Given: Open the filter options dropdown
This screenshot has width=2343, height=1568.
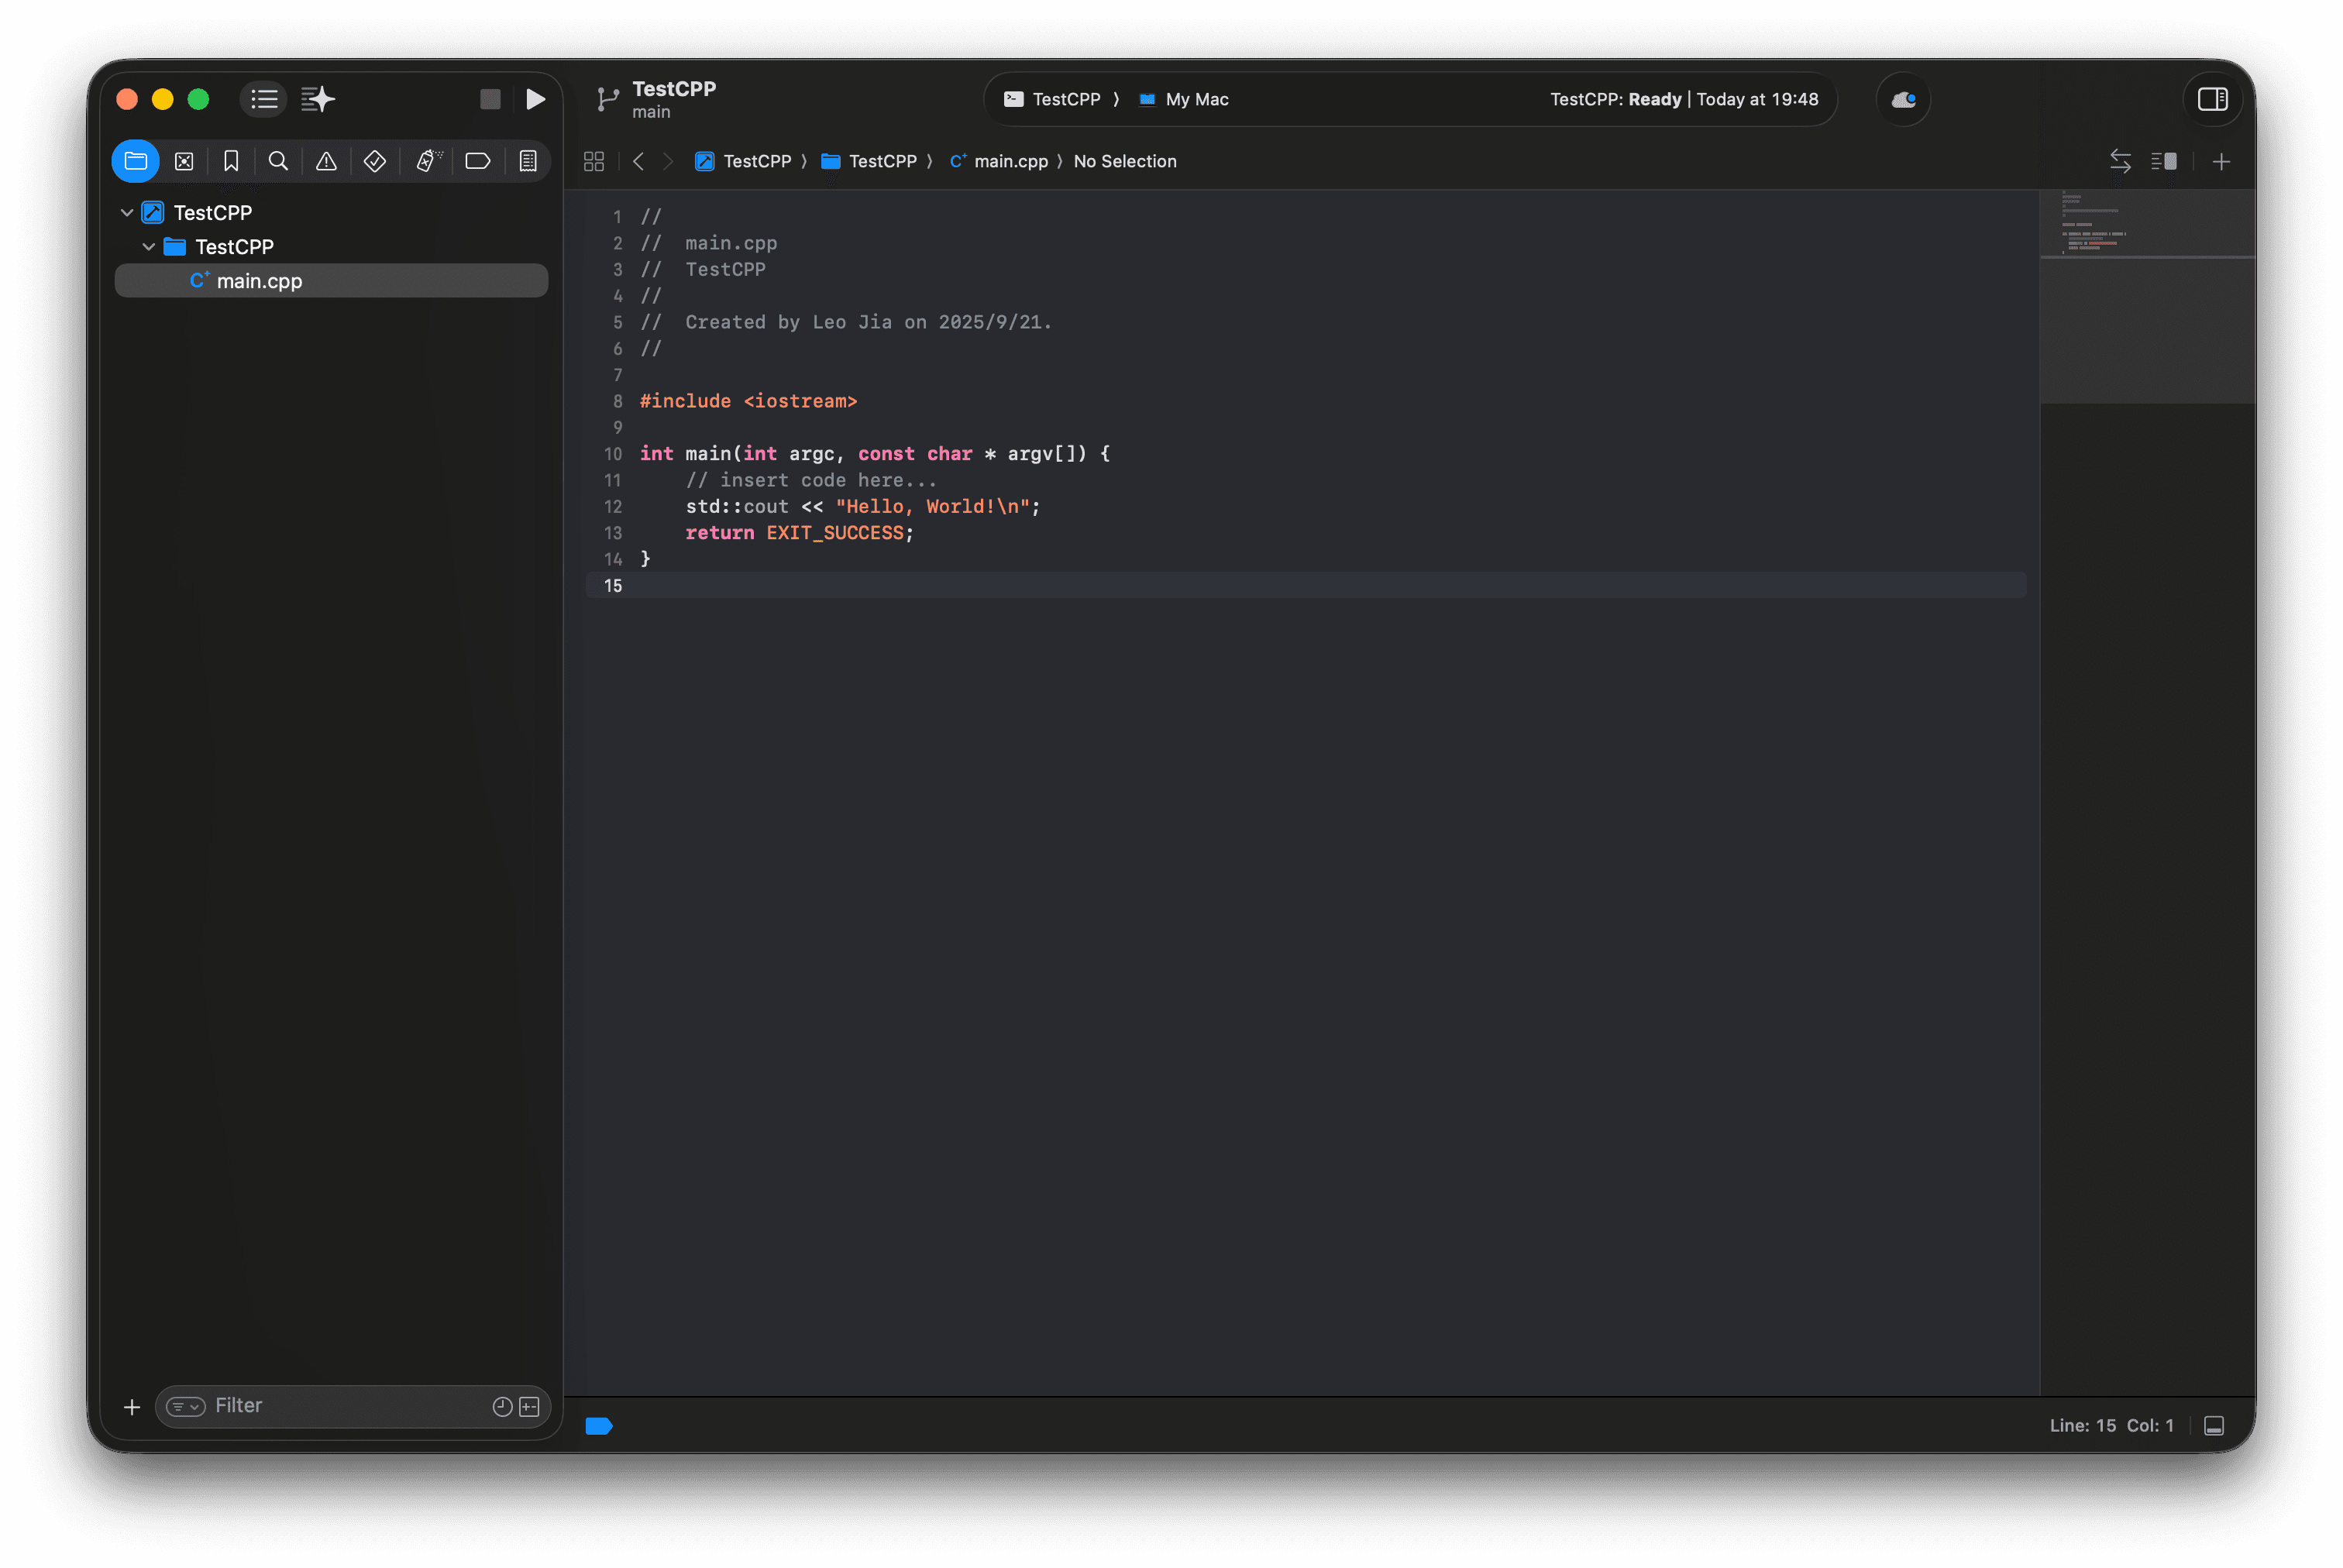Looking at the screenshot, I should point(186,1406).
